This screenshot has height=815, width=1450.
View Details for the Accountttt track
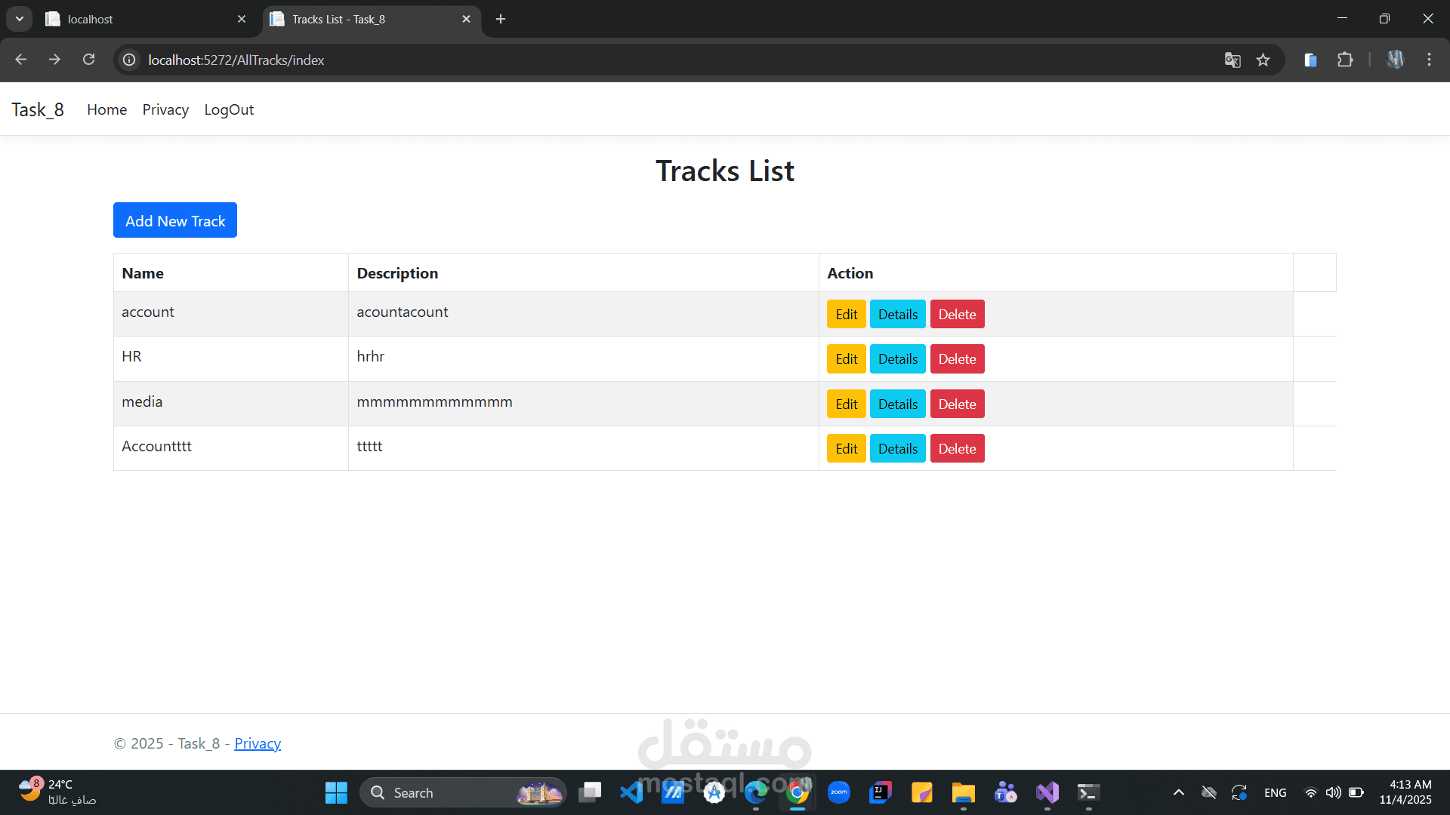897,449
